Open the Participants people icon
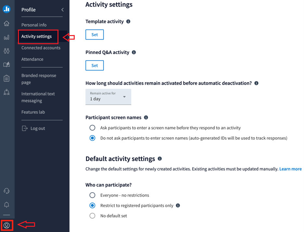The height and width of the screenshot is (232, 304). click(6, 51)
